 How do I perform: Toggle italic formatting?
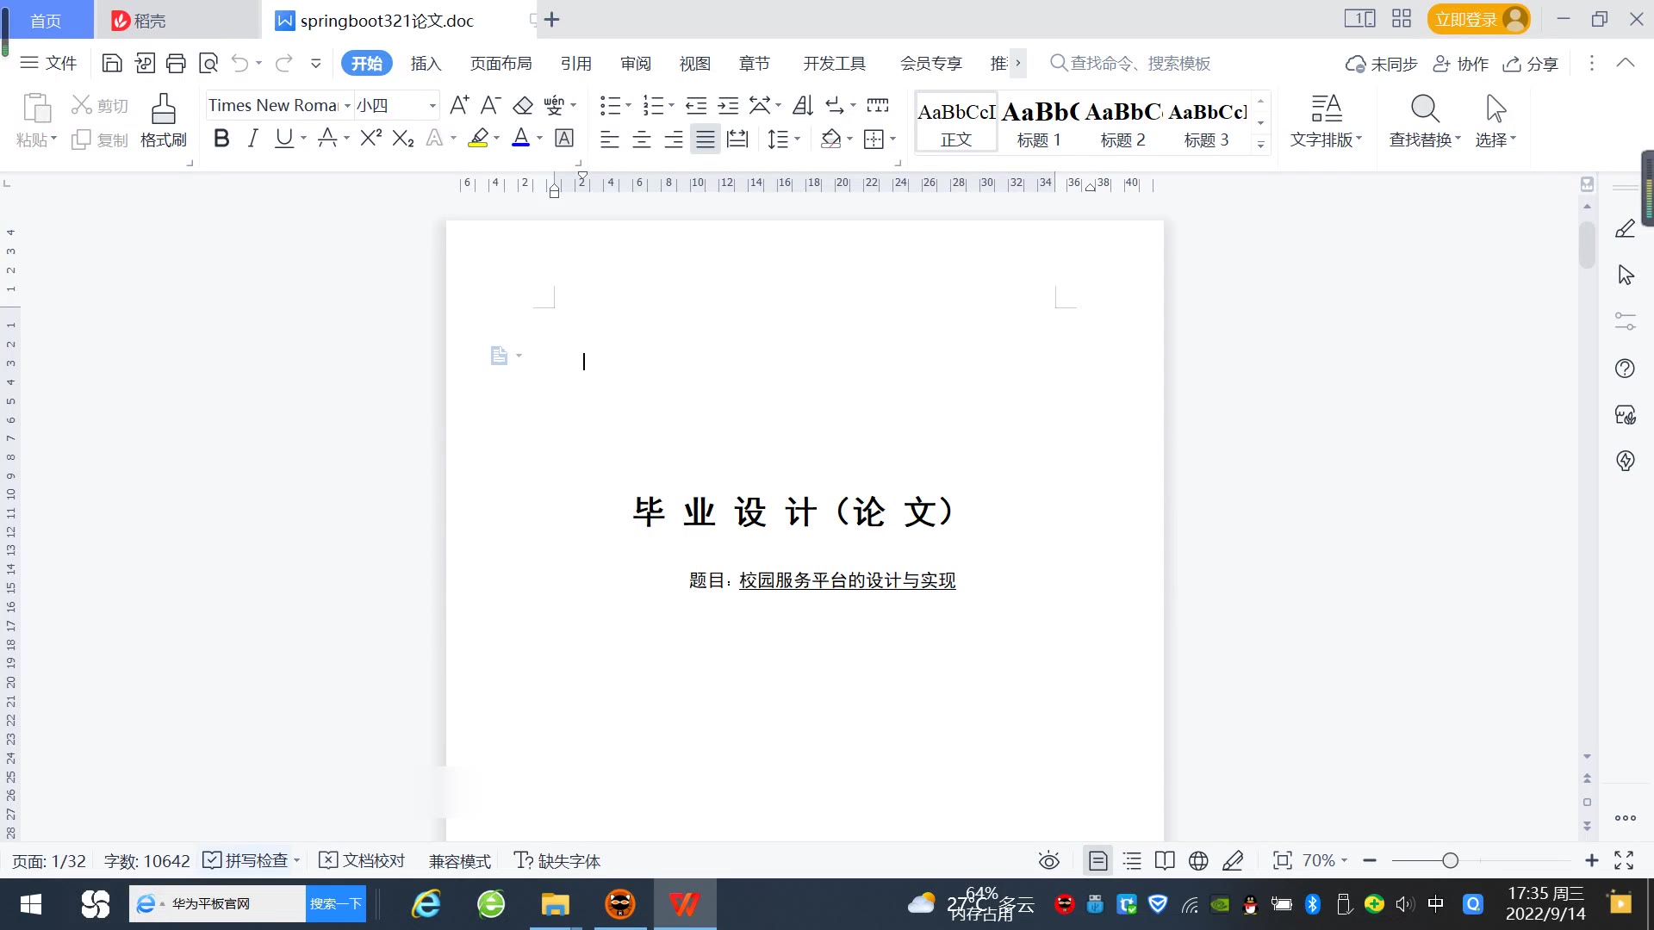tap(252, 138)
